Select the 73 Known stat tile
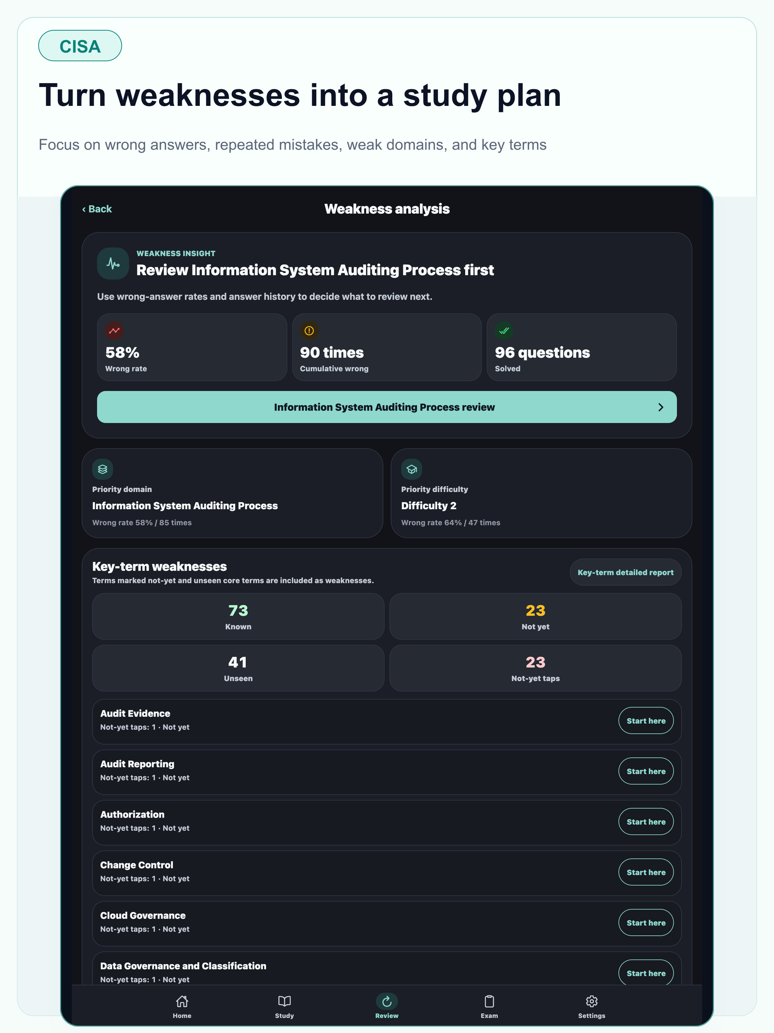Screen dimensions: 774x1033 tap(238, 616)
